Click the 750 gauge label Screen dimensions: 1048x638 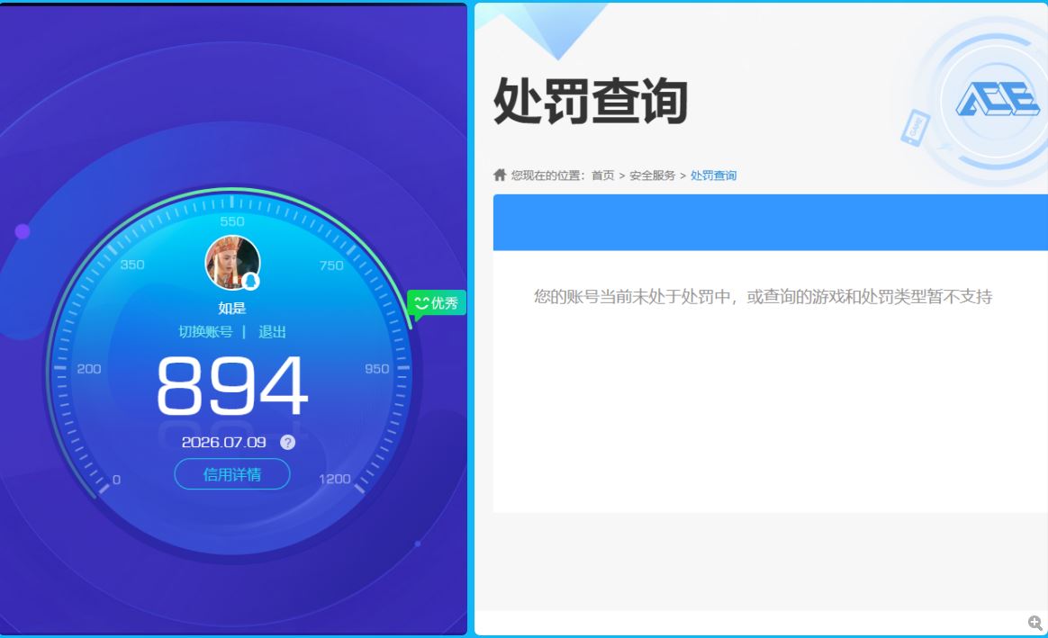click(331, 265)
